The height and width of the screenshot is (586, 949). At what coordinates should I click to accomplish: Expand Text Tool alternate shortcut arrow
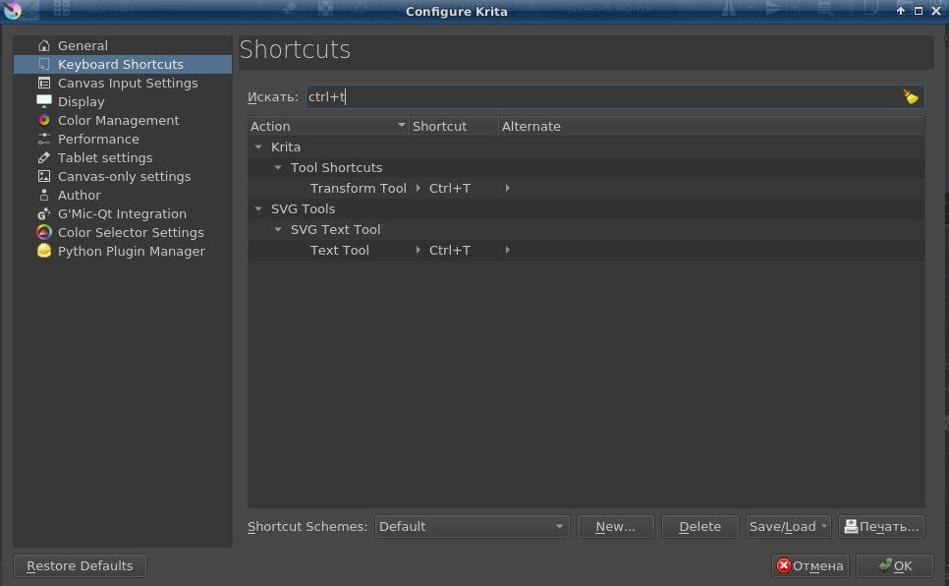pos(507,251)
